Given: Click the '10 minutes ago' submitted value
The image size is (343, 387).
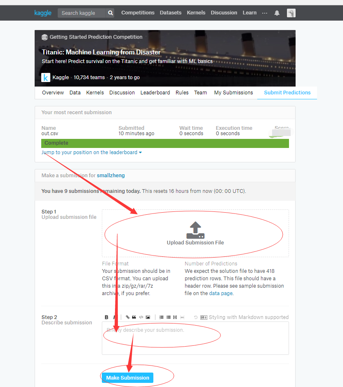Looking at the screenshot, I should tap(136, 134).
